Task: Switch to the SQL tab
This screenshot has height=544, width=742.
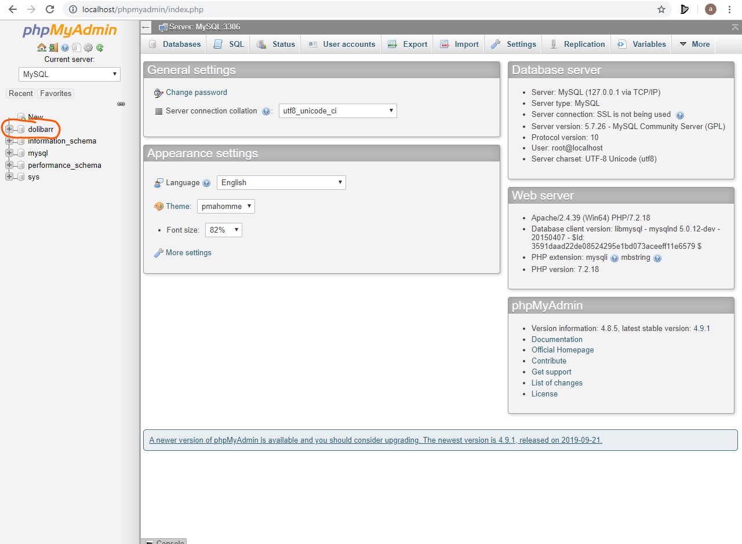Action: click(229, 44)
